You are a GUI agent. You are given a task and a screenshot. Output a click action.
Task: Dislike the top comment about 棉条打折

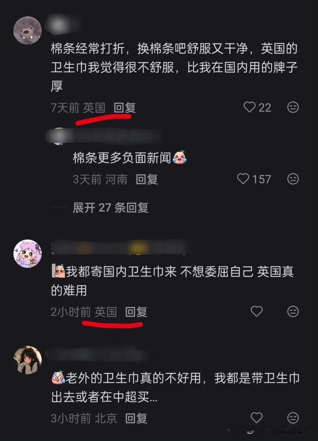(x=293, y=107)
